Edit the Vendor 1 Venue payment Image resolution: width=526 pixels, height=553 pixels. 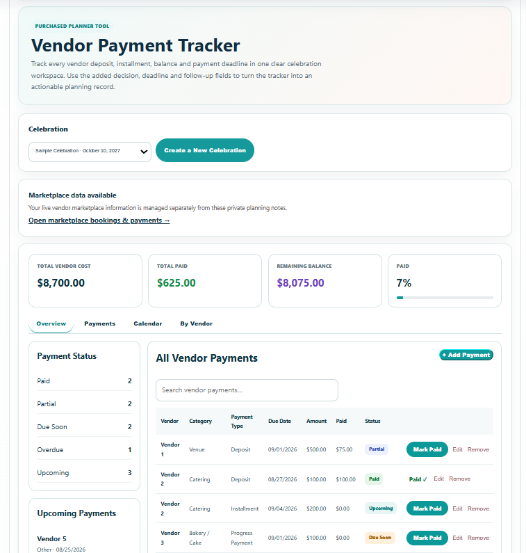point(457,449)
